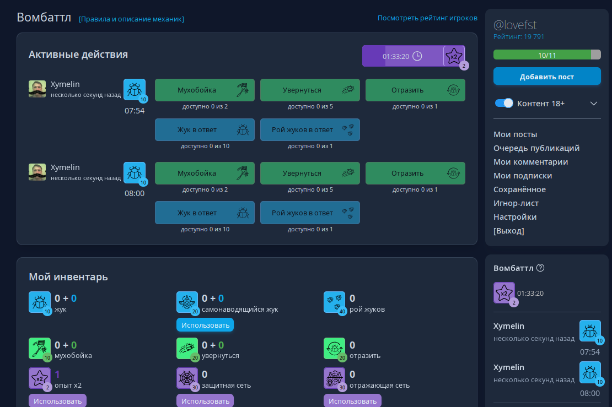Click the reflect (отразить) inventory icon
The image size is (612, 407).
point(334,349)
